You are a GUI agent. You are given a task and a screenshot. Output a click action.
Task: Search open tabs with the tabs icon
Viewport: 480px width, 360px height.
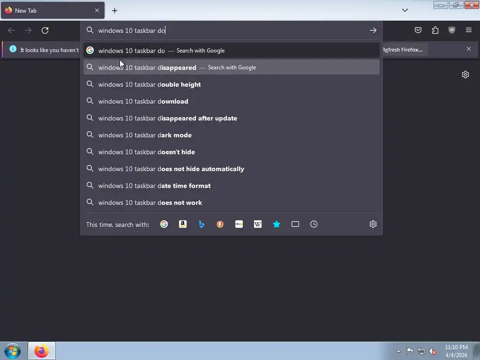click(x=295, y=225)
